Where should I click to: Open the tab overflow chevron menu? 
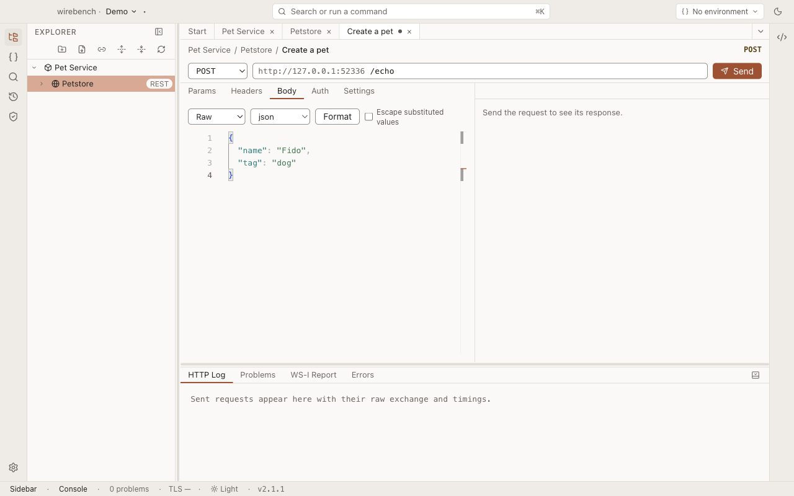pos(761,32)
